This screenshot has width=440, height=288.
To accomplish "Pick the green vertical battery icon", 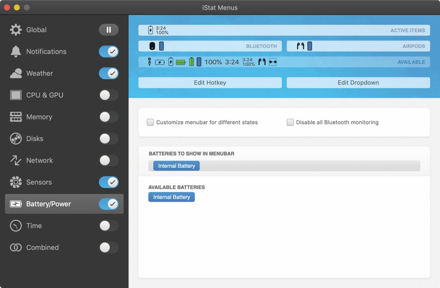I will coord(191,62).
